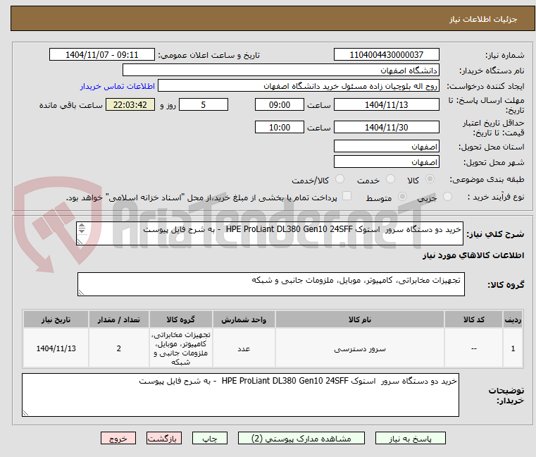This screenshot has height=457, width=536.
Task: Click the remaining days field showing 5
Action: point(204,105)
